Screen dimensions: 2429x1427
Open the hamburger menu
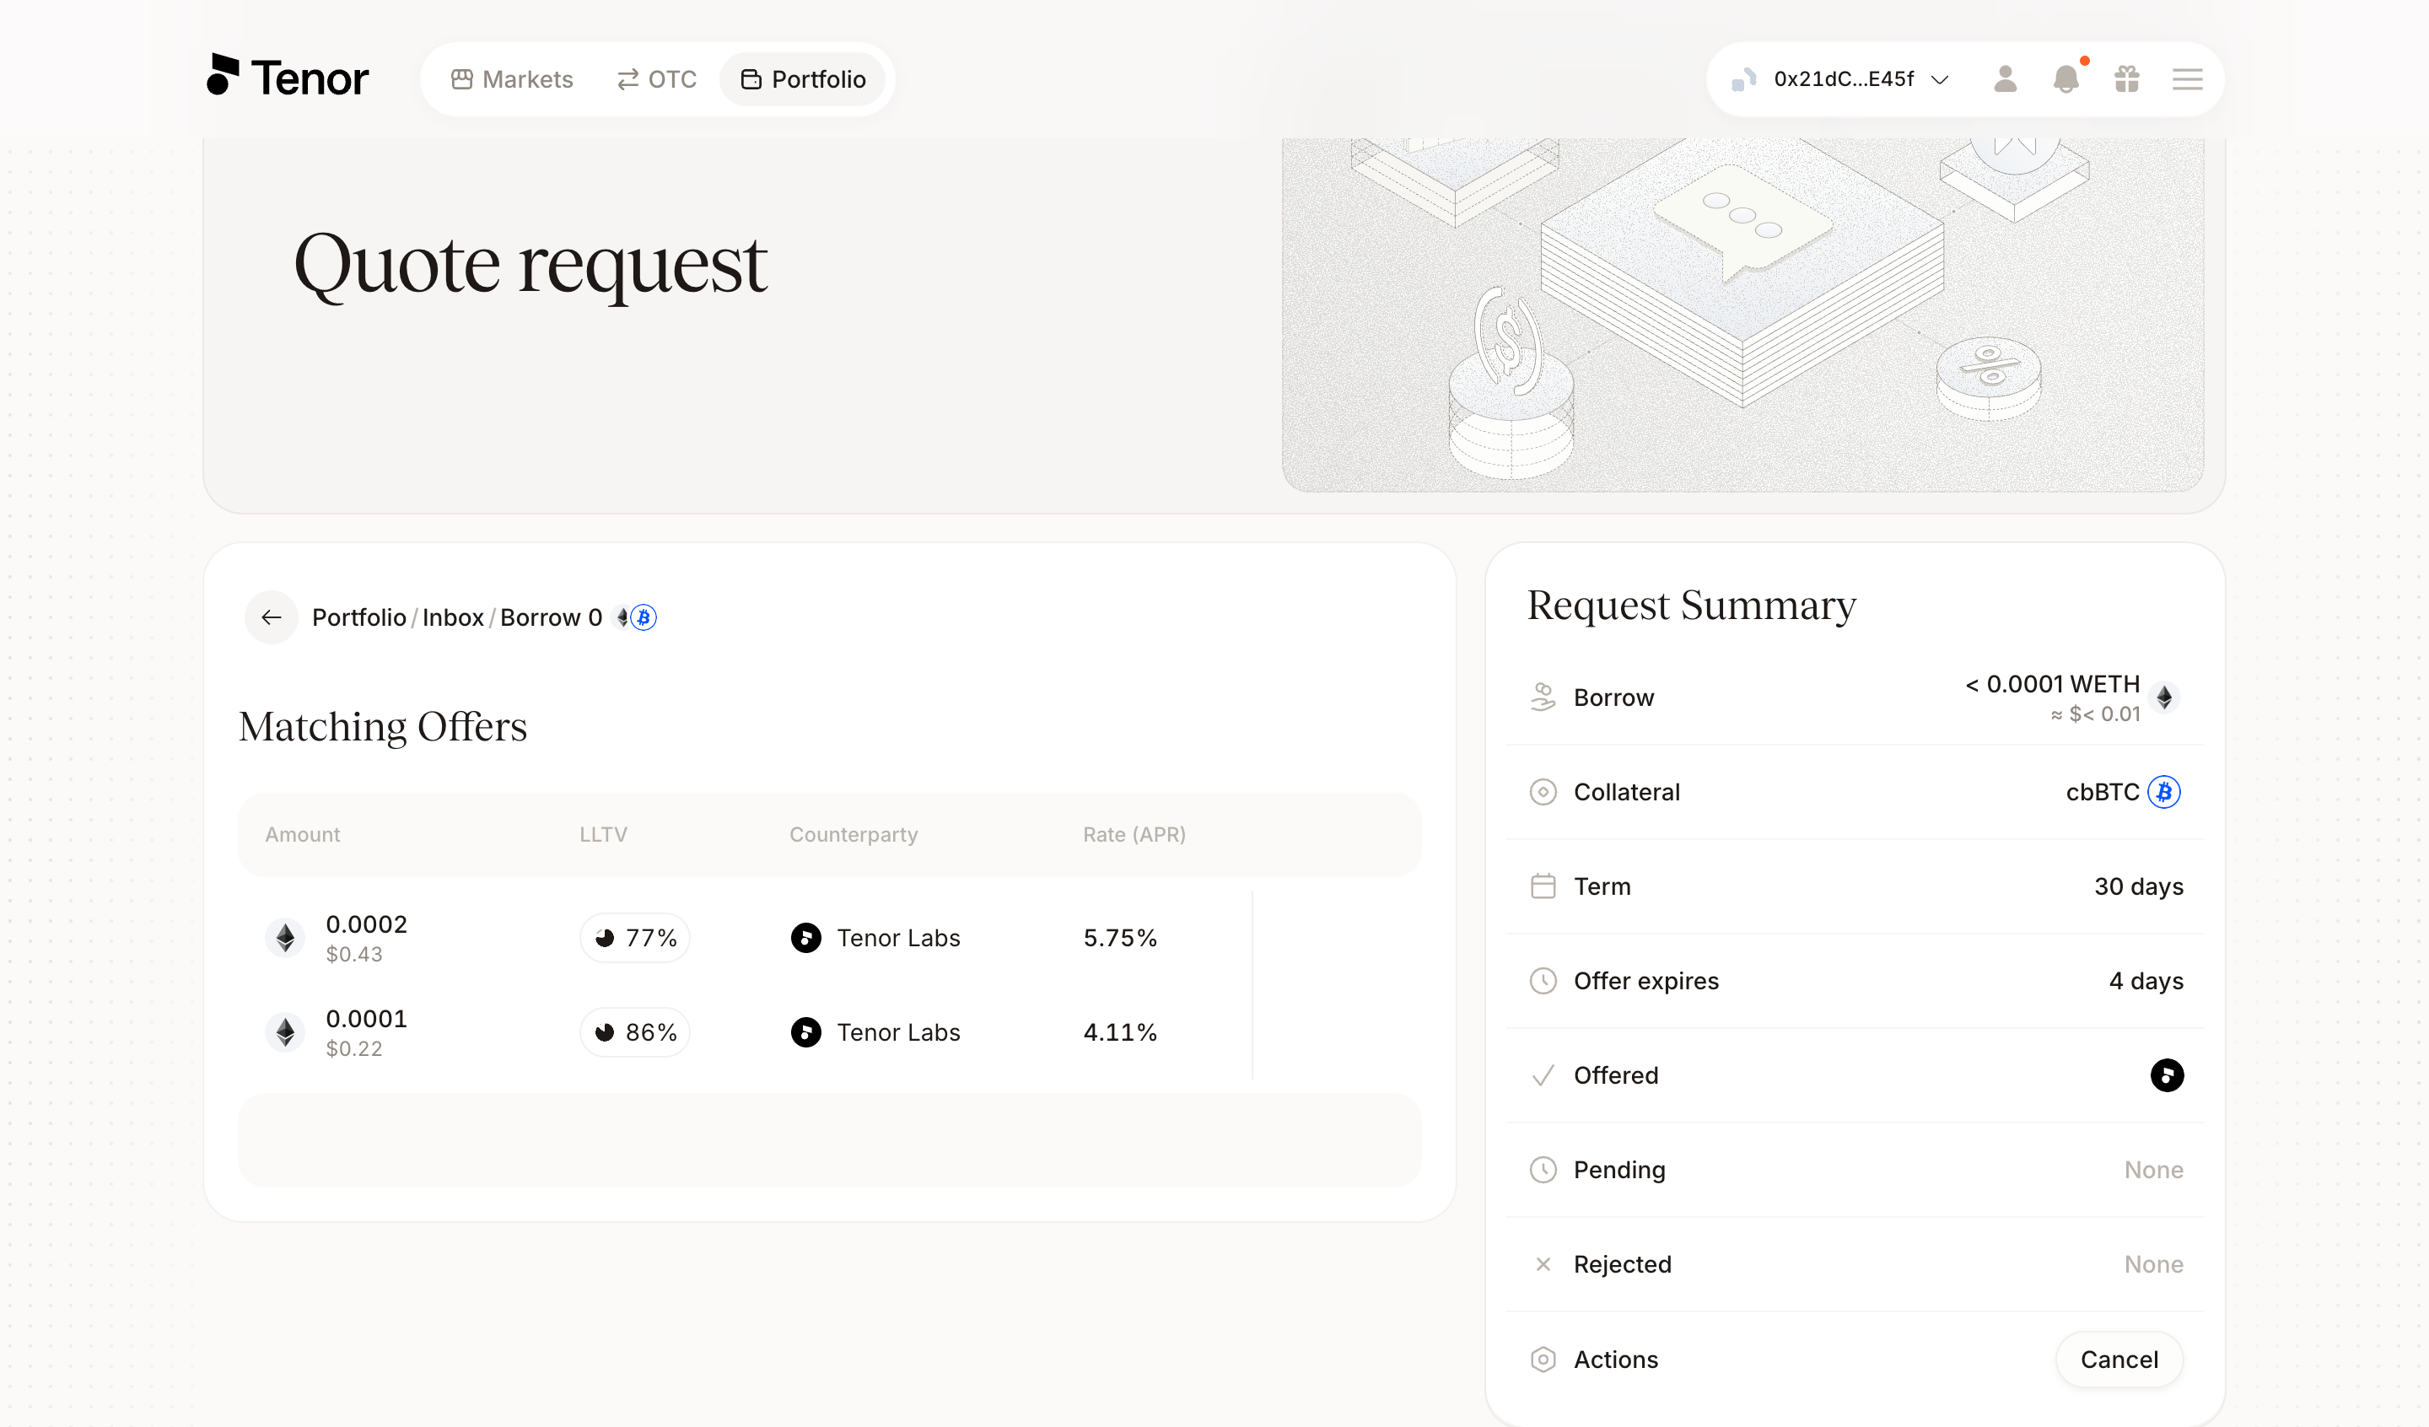2187,79
